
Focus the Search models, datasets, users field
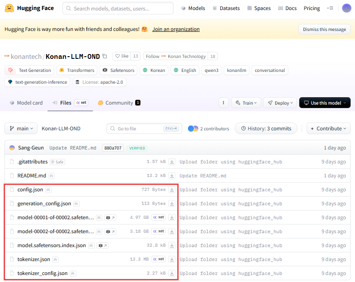click(118, 8)
